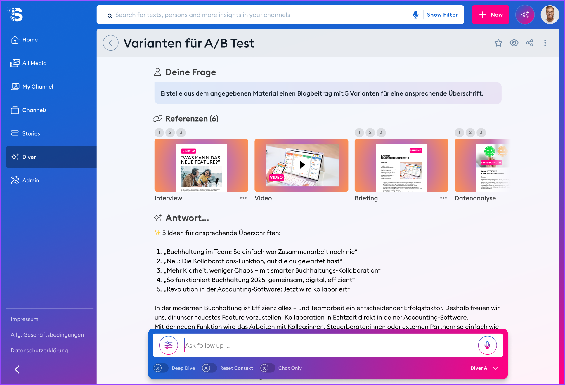Expand the Diver AI dropdown

(484, 368)
